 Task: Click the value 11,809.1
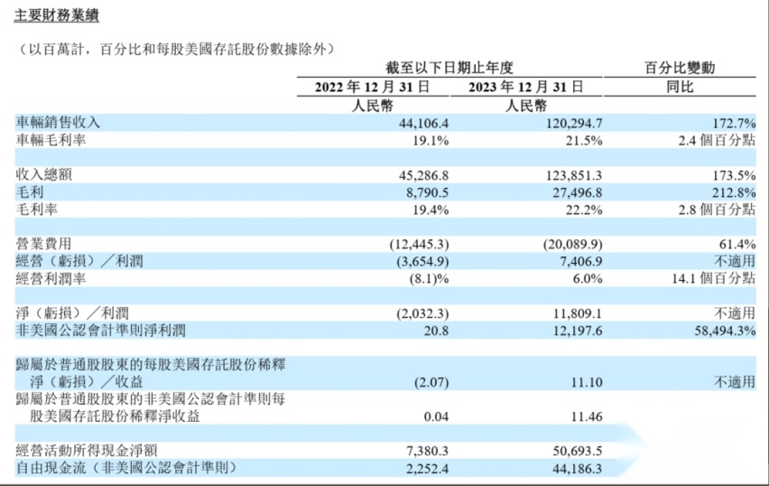[578, 313]
